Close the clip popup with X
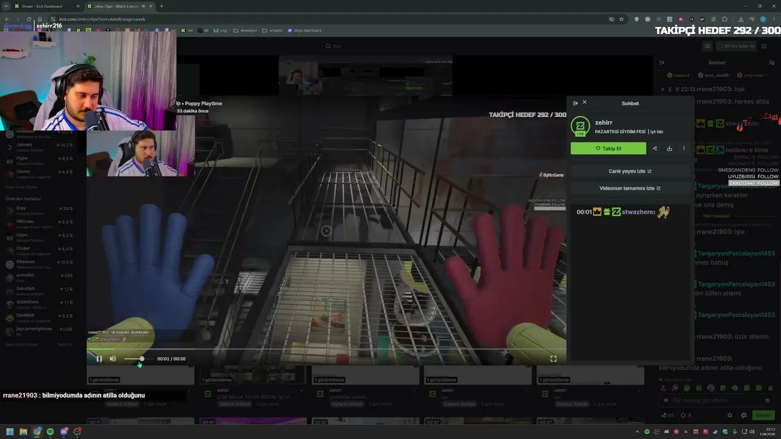This screenshot has width=781, height=439. tap(585, 102)
